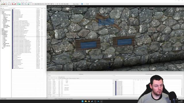Sort object list by Users column

[45, 8]
